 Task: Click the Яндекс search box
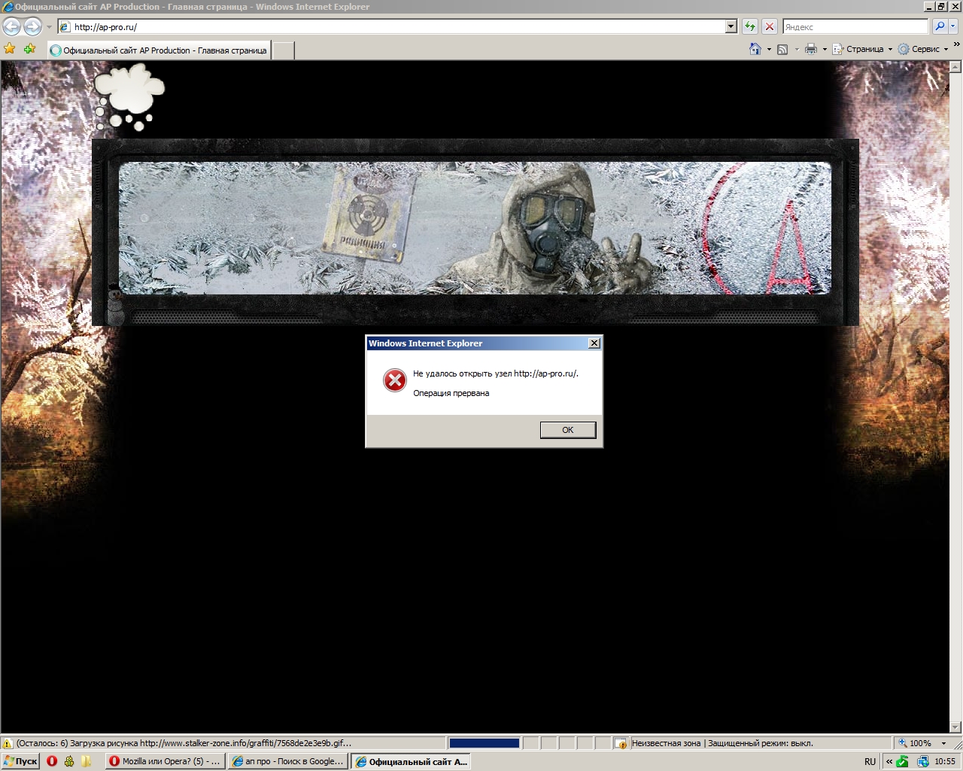pyautogui.click(x=855, y=26)
